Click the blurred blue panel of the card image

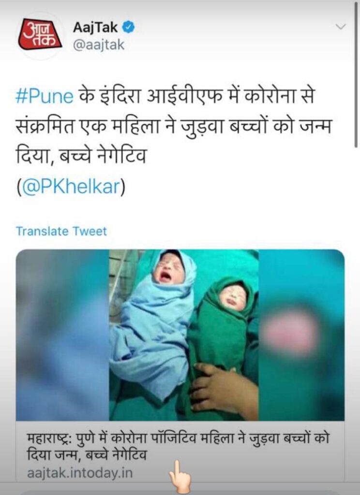click(x=62, y=335)
